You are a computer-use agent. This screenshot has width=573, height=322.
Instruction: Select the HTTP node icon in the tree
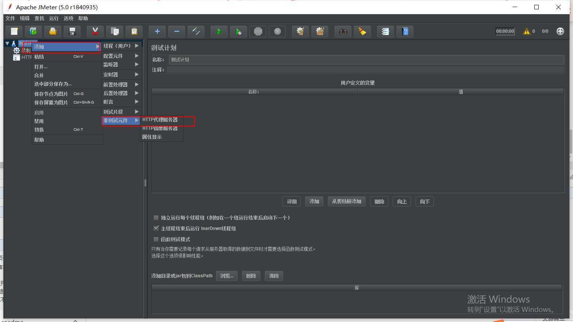pyautogui.click(x=16, y=57)
